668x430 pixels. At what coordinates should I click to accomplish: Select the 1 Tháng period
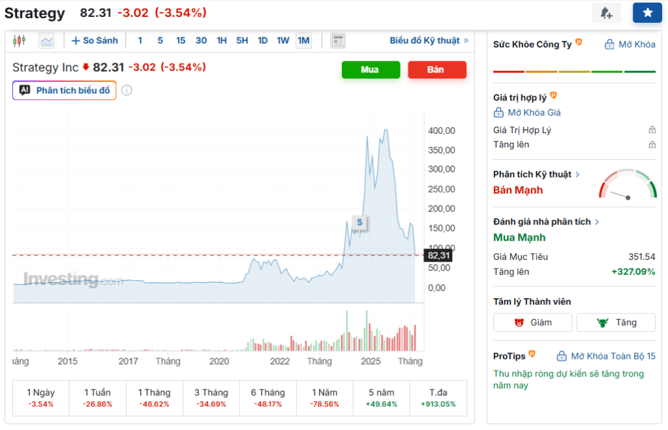click(154, 397)
